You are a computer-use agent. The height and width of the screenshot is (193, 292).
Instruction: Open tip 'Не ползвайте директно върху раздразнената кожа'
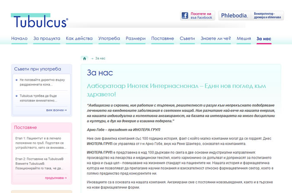pyautogui.click(x=42, y=82)
